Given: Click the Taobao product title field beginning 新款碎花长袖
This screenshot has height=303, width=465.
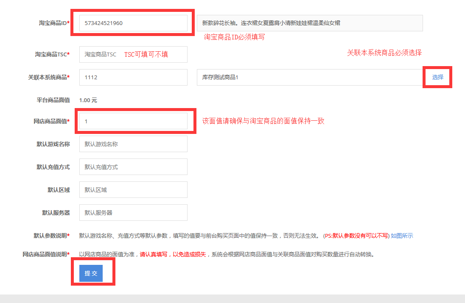Looking at the screenshot, I should click(310, 23).
